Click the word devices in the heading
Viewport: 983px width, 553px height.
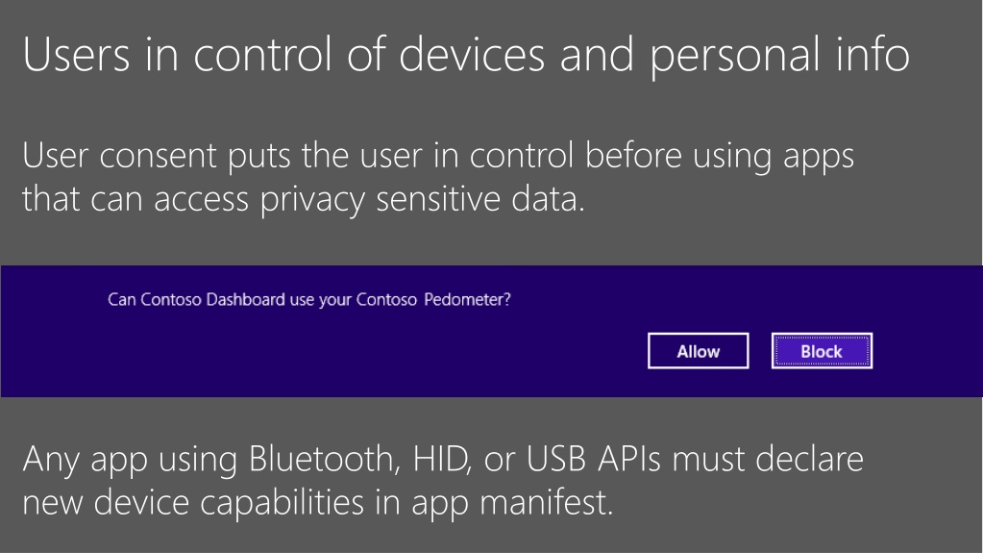coord(472,55)
